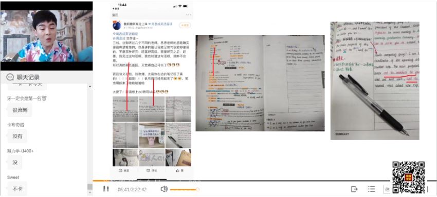437x197 pixels.
Task: Click the presenter webcam video
Action: pos(47,35)
